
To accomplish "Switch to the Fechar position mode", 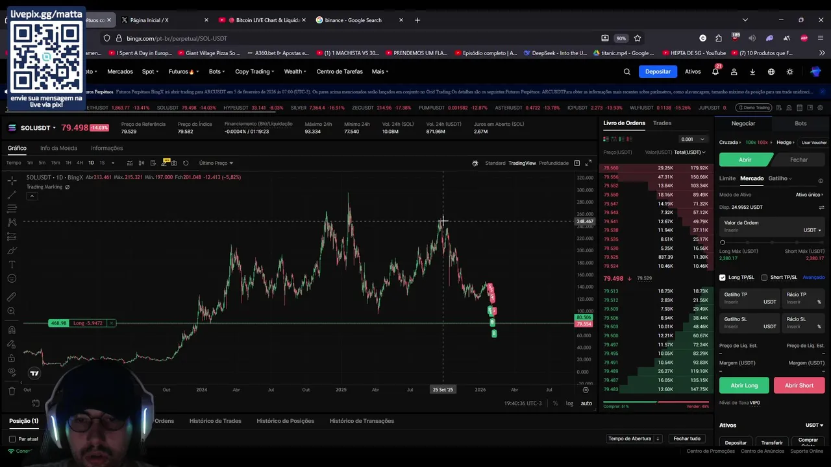I will [799, 160].
